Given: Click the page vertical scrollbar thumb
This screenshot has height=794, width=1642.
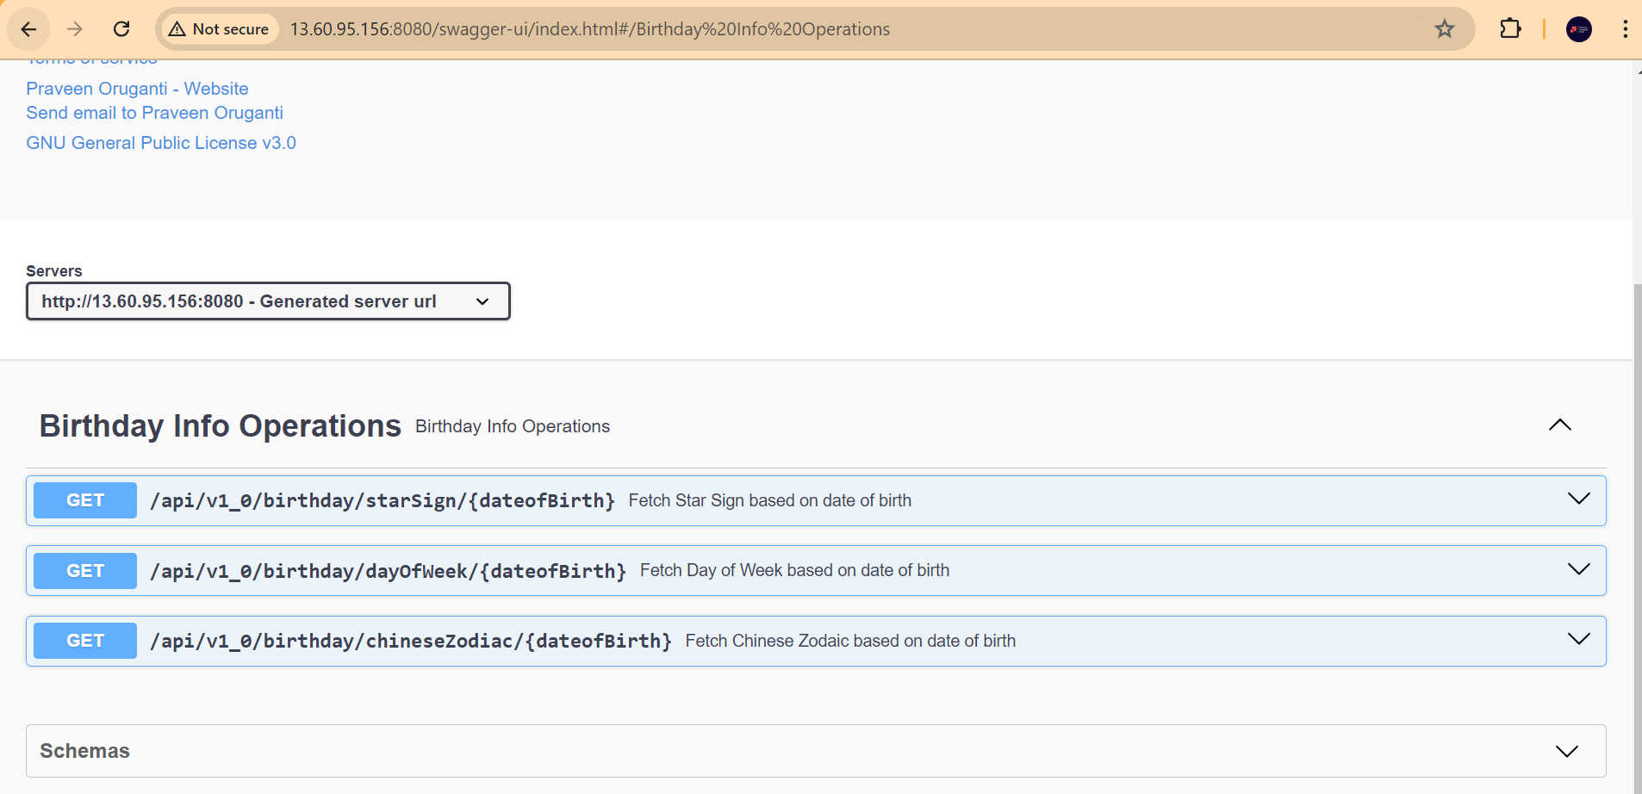Looking at the screenshot, I should point(1637,534).
